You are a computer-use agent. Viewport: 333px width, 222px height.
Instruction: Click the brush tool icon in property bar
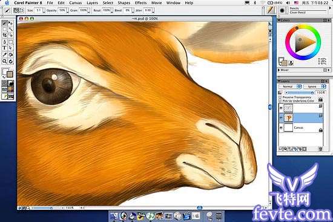coord(7,10)
